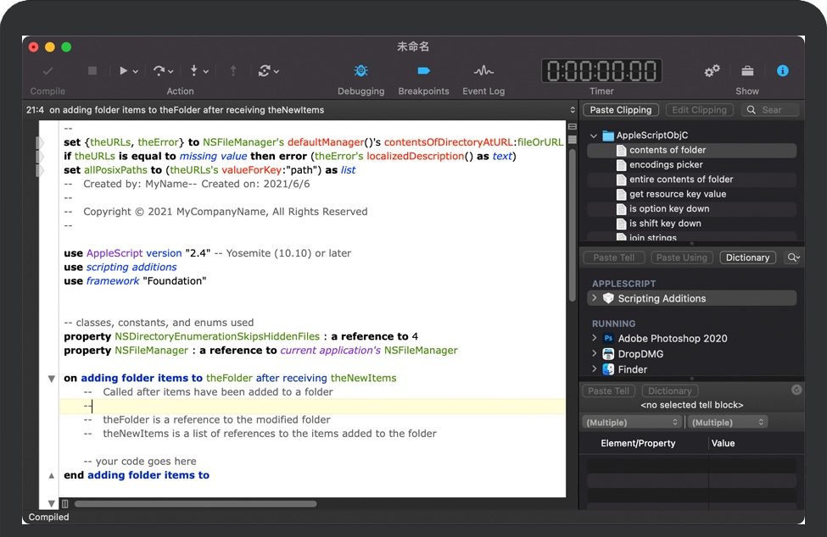827x537 pixels.
Task: Click the Breakpoints tag icon
Action: (423, 71)
